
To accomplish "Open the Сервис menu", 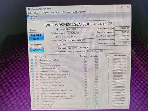I will point(45,13).
